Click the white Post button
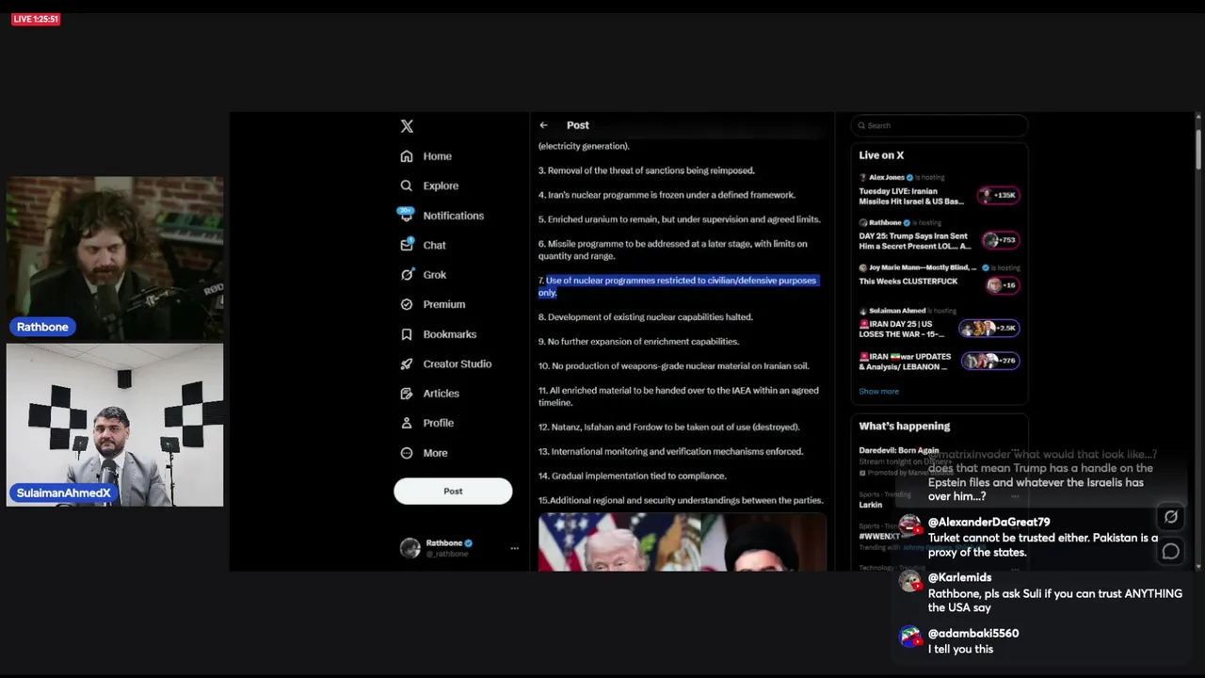The height and width of the screenshot is (678, 1205). 453,491
